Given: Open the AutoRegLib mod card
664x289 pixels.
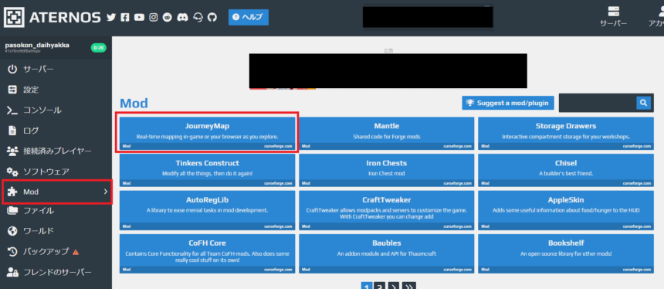Looking at the screenshot, I should pos(208,210).
